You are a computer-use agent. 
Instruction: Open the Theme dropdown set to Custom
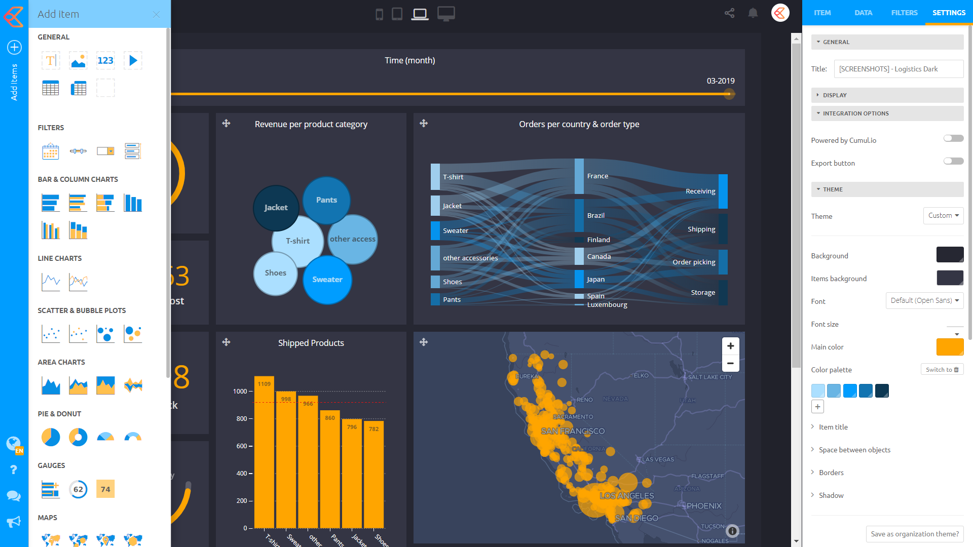coord(943,216)
